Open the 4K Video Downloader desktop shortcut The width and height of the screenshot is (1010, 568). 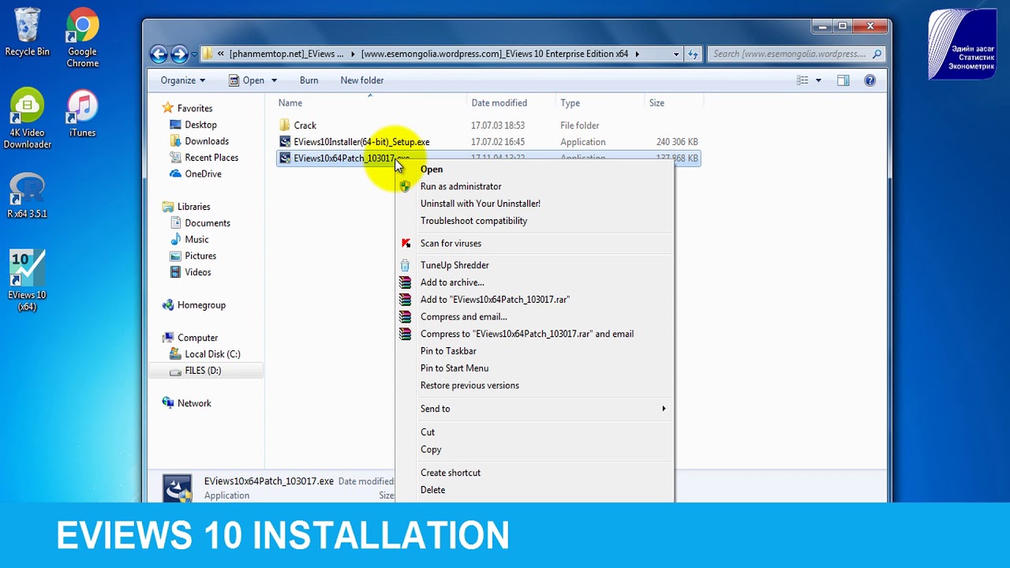pos(27,118)
